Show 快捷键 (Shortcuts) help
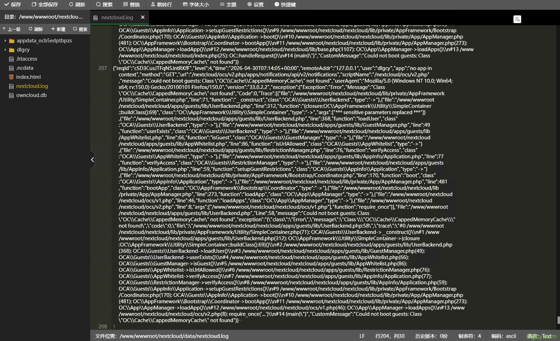This screenshot has width=560, height=341. click(285, 5)
